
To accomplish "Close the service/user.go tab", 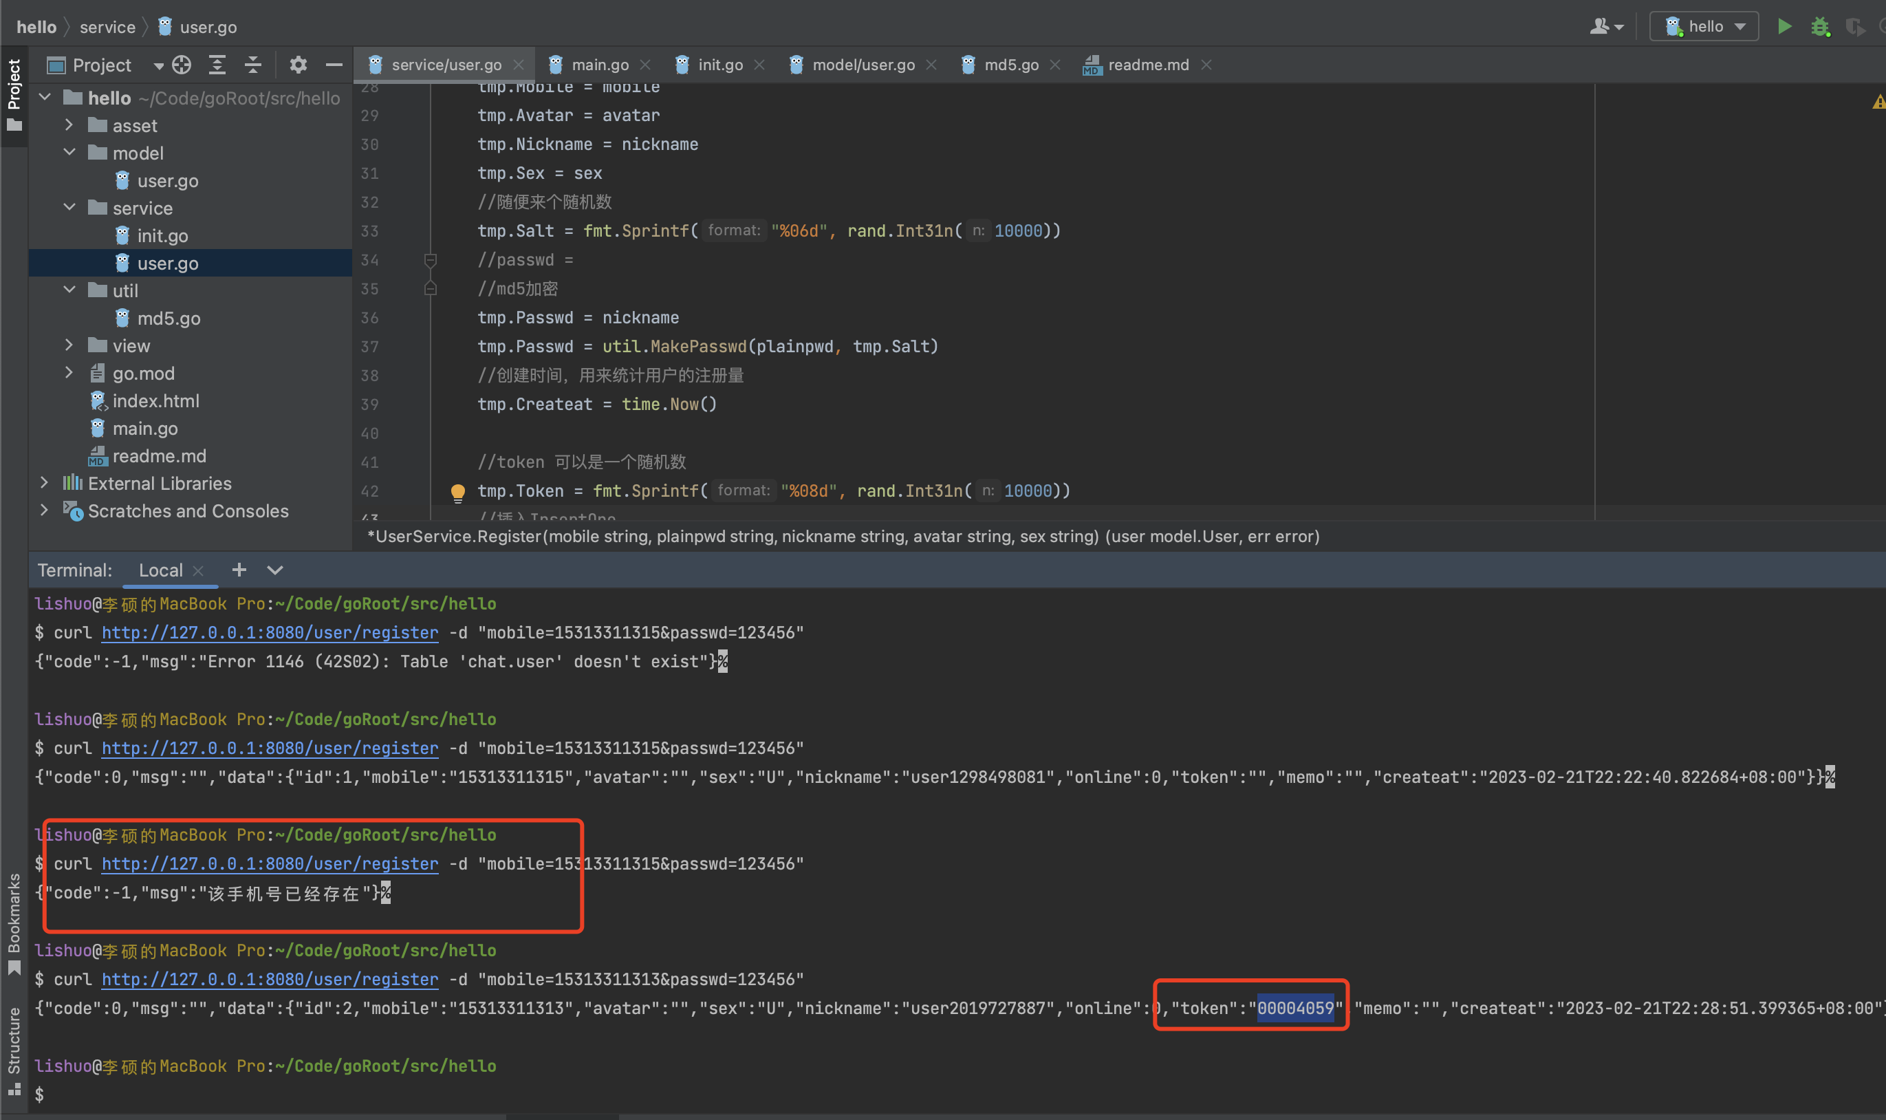I will (x=519, y=65).
